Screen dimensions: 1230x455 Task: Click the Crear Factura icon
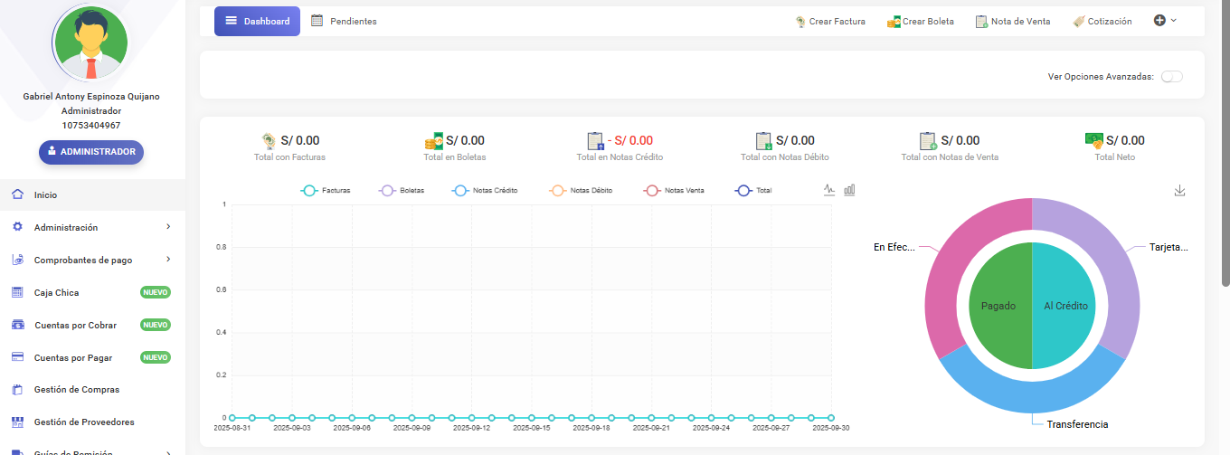point(800,22)
